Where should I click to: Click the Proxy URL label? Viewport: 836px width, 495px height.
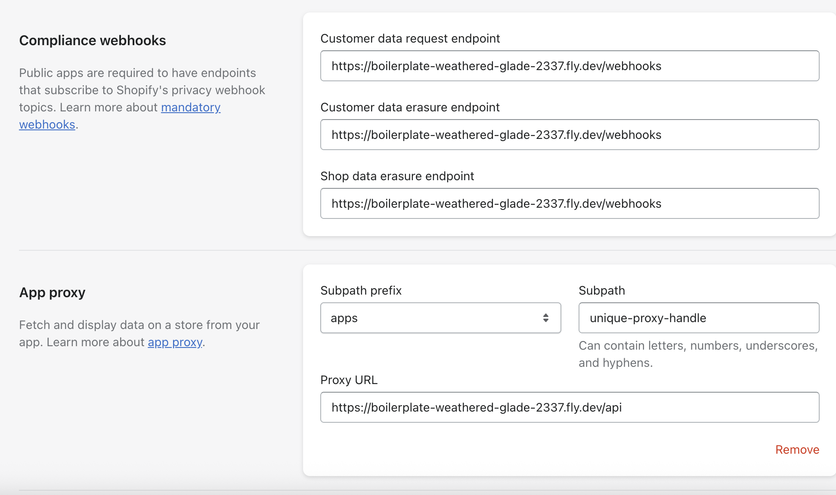coord(349,380)
